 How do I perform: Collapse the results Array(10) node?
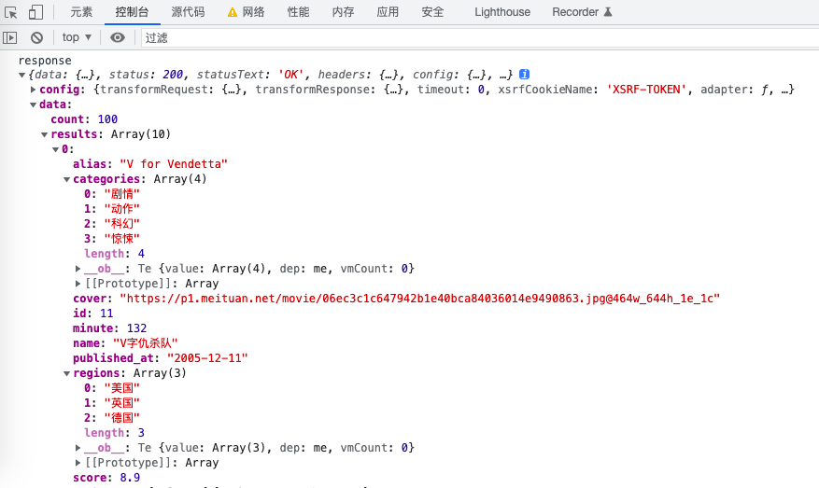[45, 134]
